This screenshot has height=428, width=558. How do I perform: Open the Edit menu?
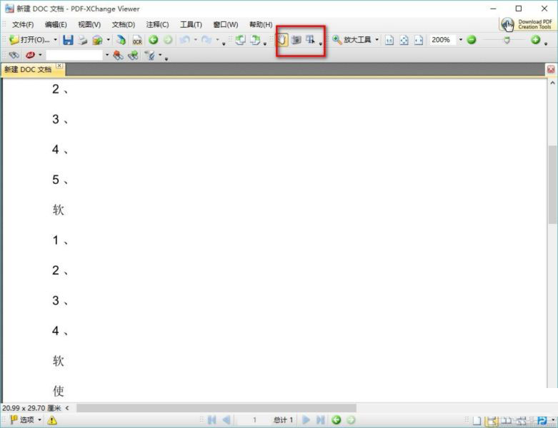(x=56, y=24)
